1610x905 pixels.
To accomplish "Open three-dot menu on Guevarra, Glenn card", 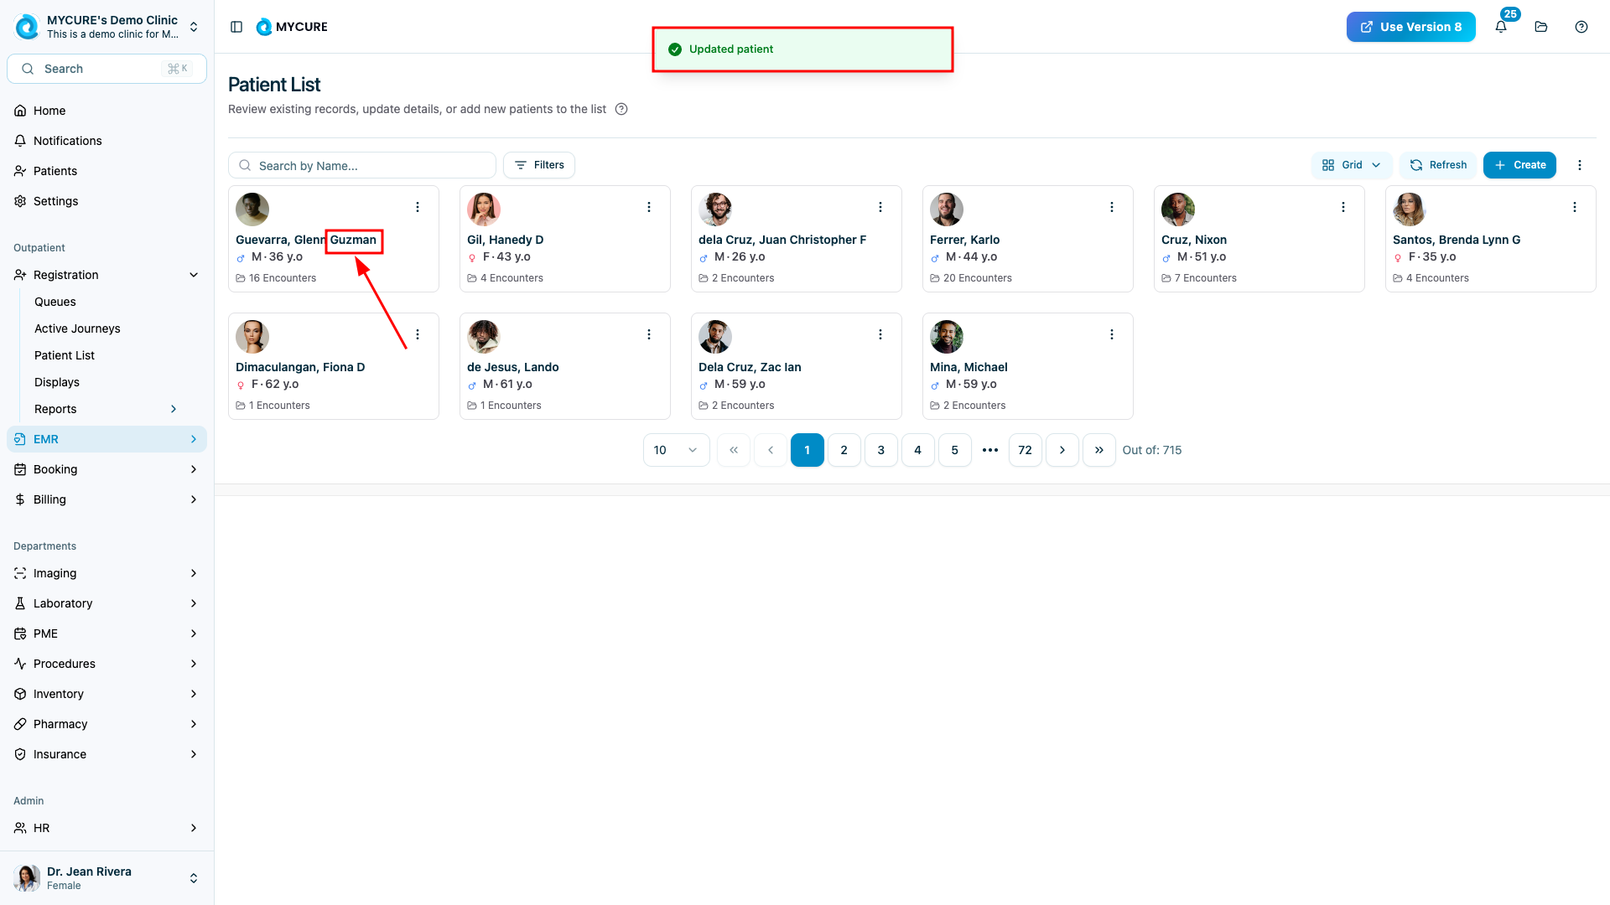I will [418, 207].
